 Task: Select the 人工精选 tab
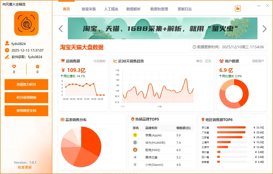pos(111,9)
